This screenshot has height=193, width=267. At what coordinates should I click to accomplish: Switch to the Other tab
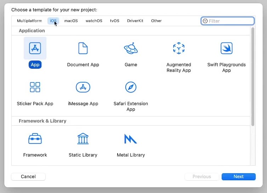click(156, 21)
